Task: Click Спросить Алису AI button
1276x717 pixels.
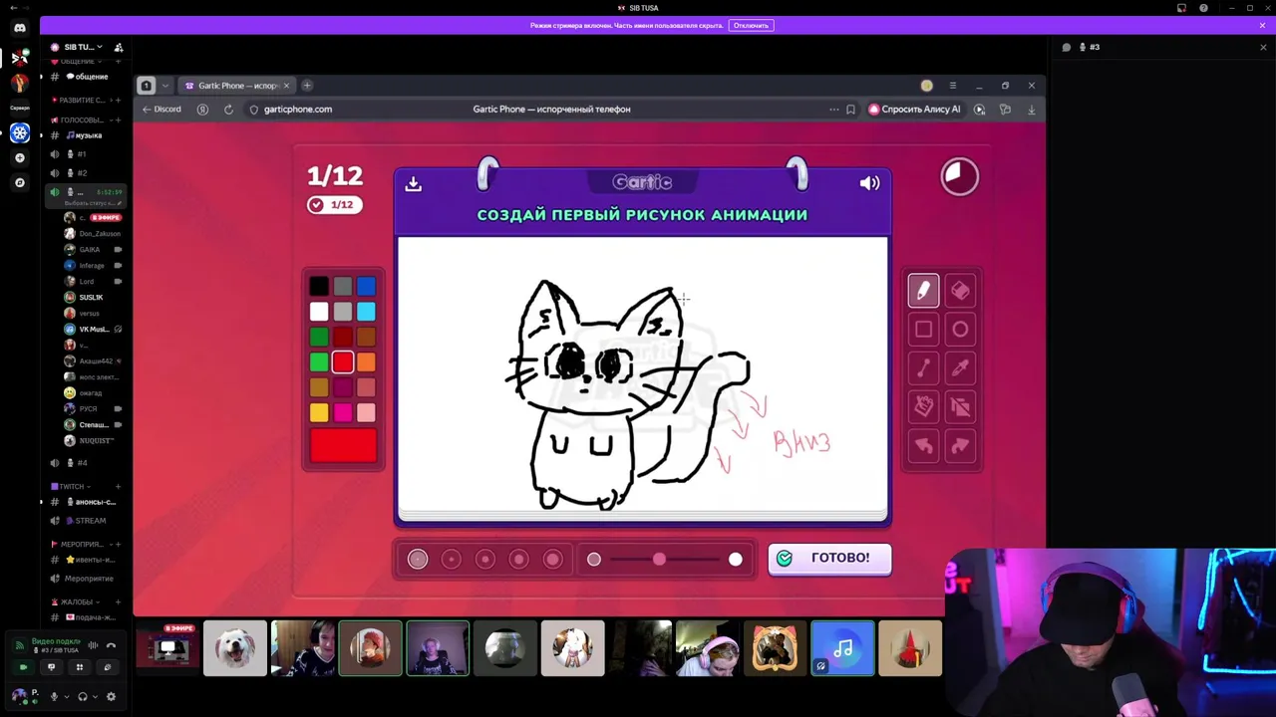Action: 914,110
